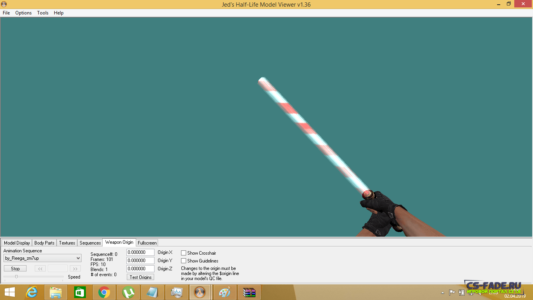Image resolution: width=533 pixels, height=300 pixels.
Task: Click the frame number field
Action: point(58,269)
